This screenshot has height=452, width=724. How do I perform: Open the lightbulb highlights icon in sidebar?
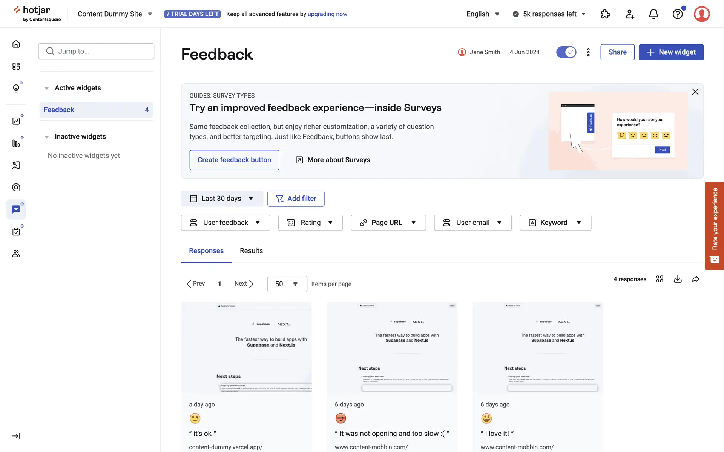16,88
